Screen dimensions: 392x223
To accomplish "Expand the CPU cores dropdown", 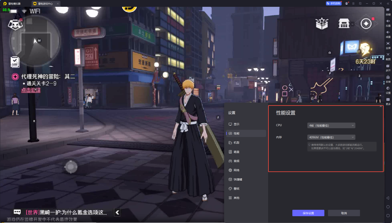I will coord(331,126).
